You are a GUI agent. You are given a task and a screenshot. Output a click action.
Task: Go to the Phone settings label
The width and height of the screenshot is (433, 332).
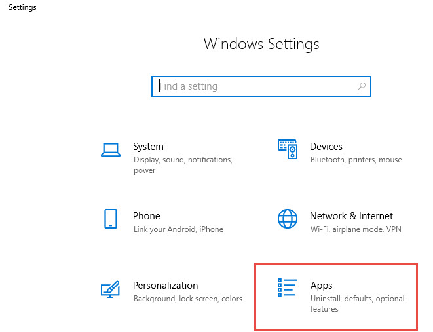click(146, 216)
